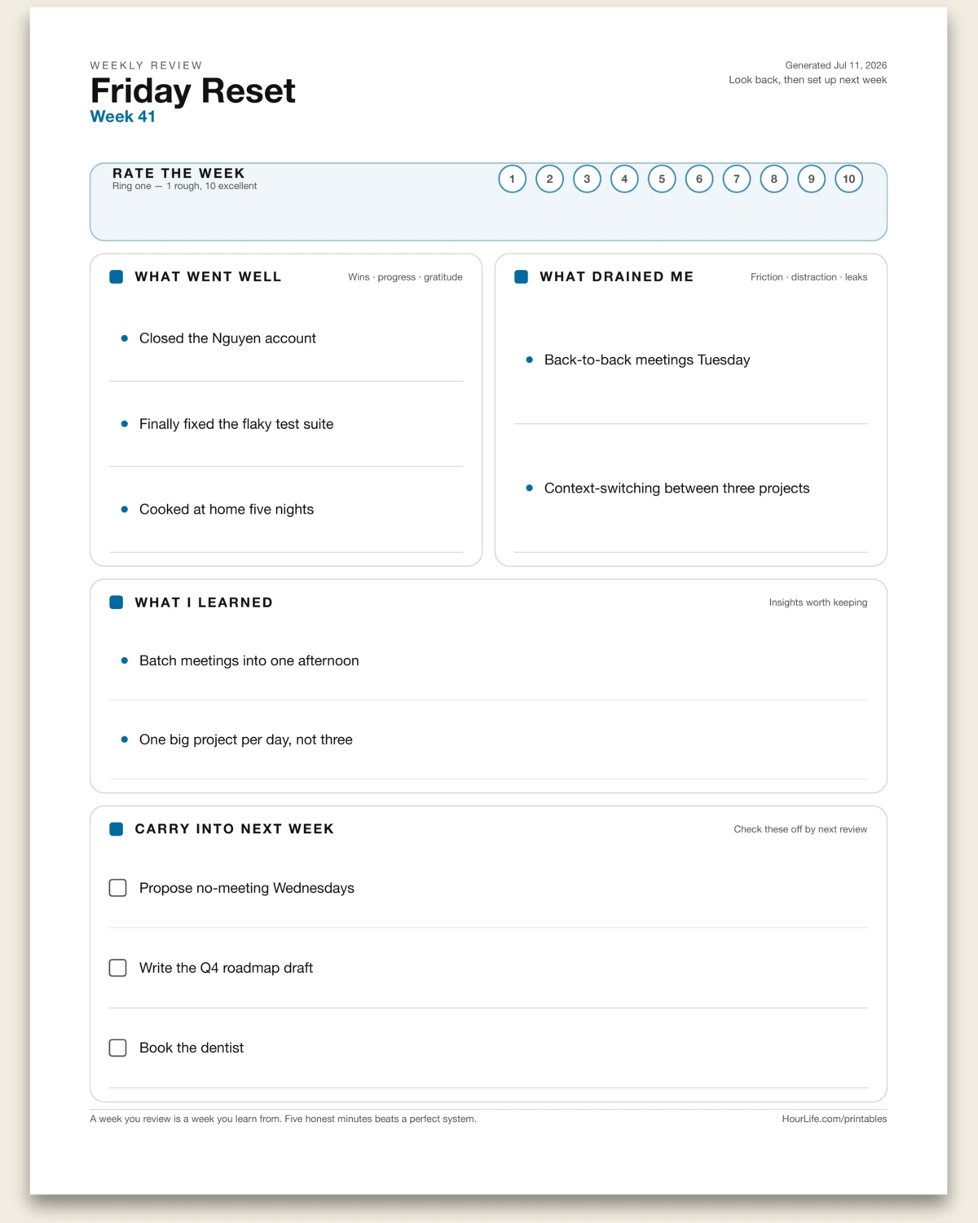Click the What I Learned heading
The image size is (978, 1223).
click(x=204, y=603)
